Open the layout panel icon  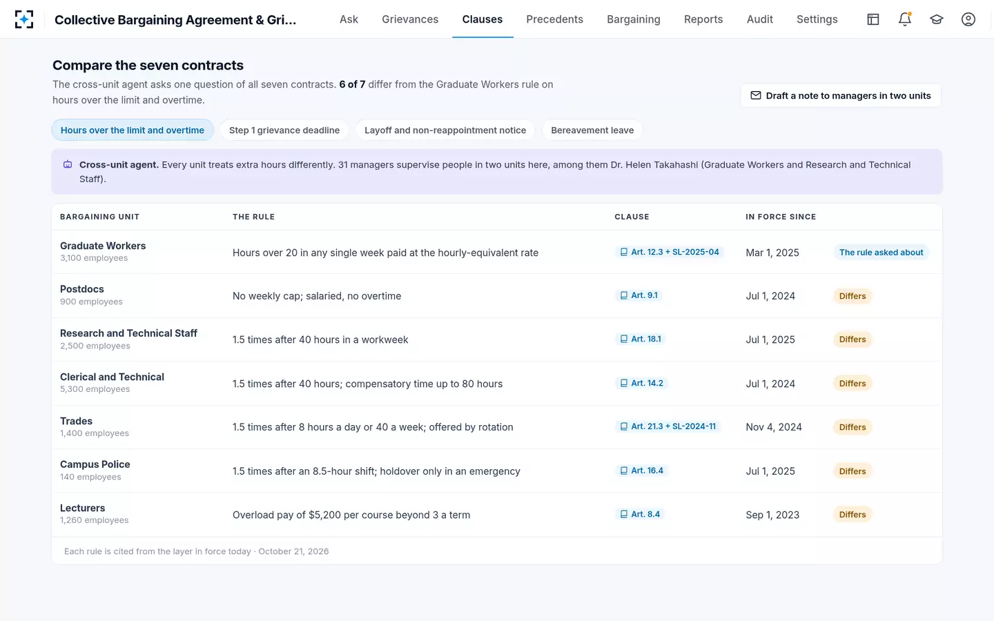pyautogui.click(x=873, y=19)
